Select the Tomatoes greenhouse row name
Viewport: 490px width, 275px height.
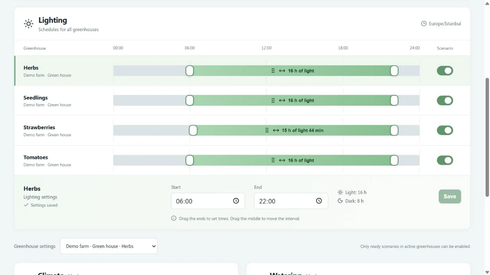pos(36,157)
